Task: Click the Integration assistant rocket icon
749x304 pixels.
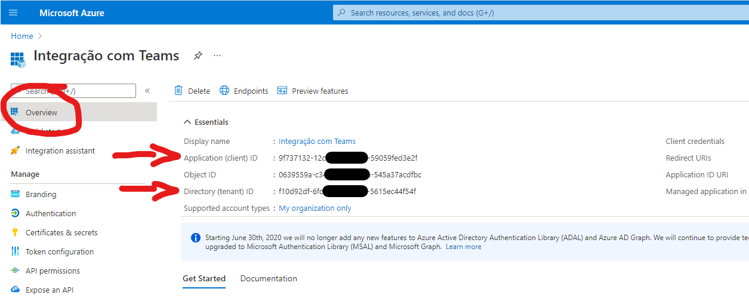Action: coord(15,151)
